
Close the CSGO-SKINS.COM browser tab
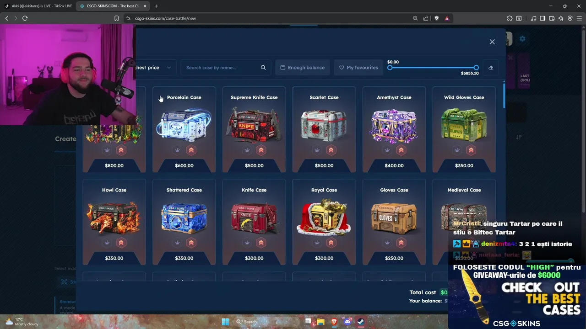coord(145,6)
